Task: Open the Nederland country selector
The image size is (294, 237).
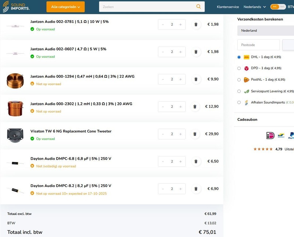Action: point(265,31)
